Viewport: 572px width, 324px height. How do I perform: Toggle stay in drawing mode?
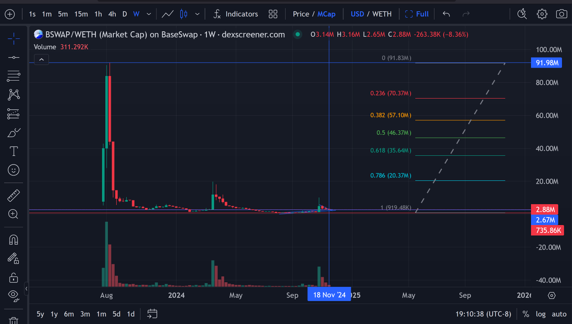14,258
